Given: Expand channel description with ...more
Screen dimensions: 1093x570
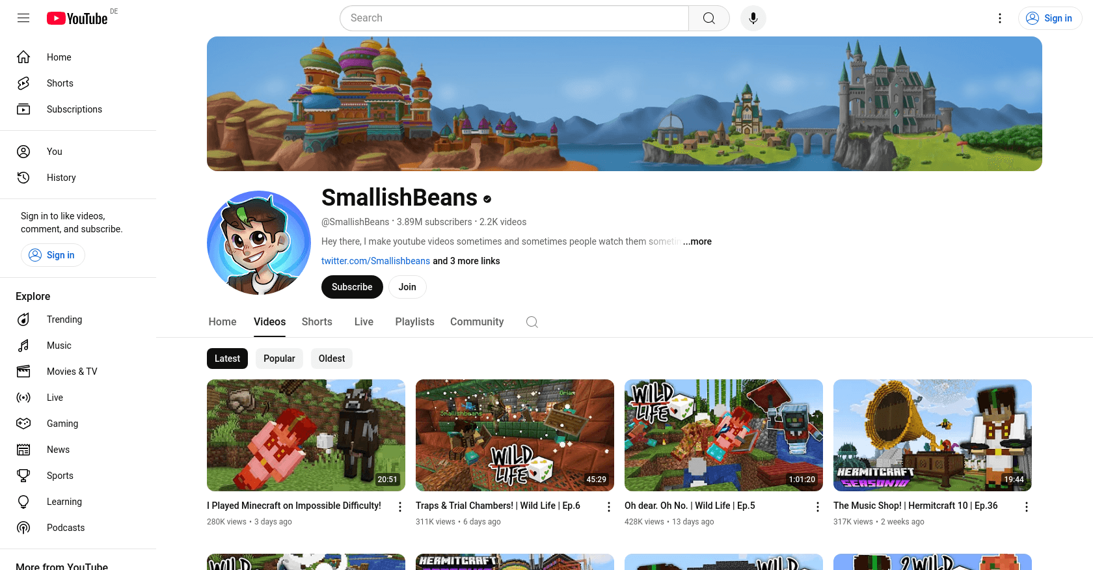Looking at the screenshot, I should (697, 241).
